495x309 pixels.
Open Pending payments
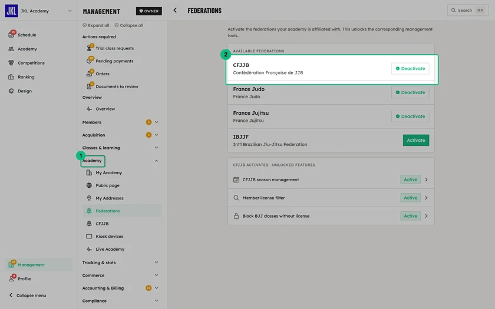(122, 61)
